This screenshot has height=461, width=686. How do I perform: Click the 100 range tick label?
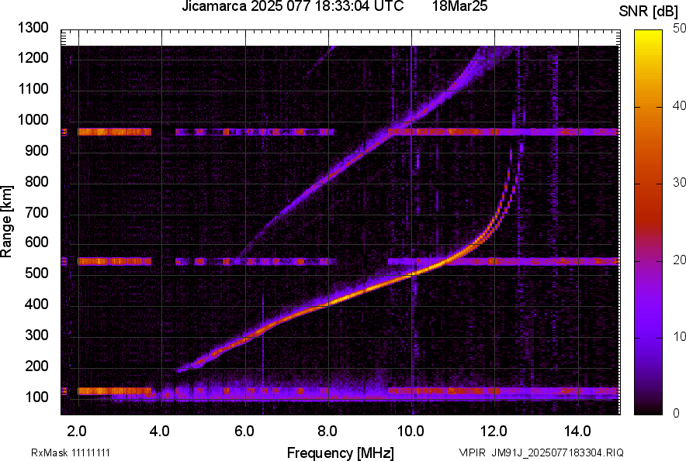[36, 397]
